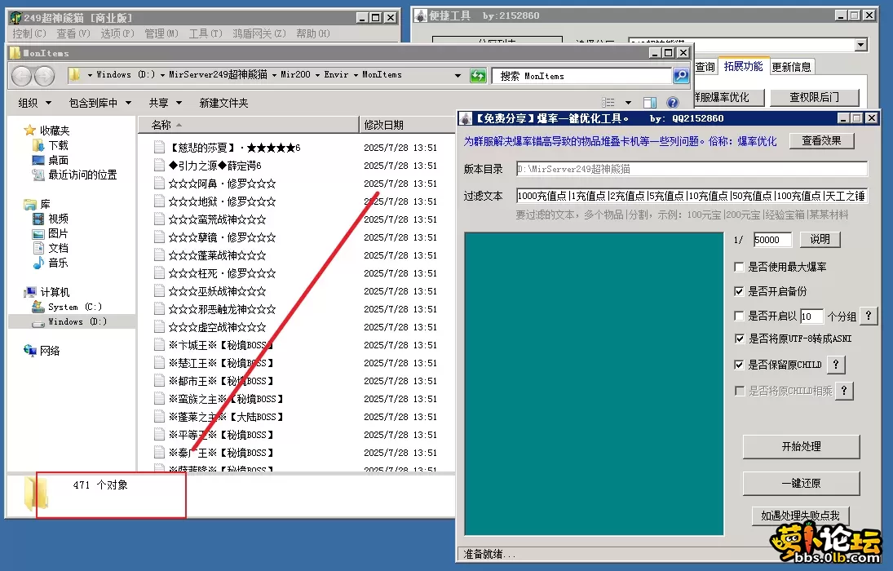Image resolution: width=893 pixels, height=571 pixels.
Task: Select the 音乐 library
Action: [x=51, y=263]
